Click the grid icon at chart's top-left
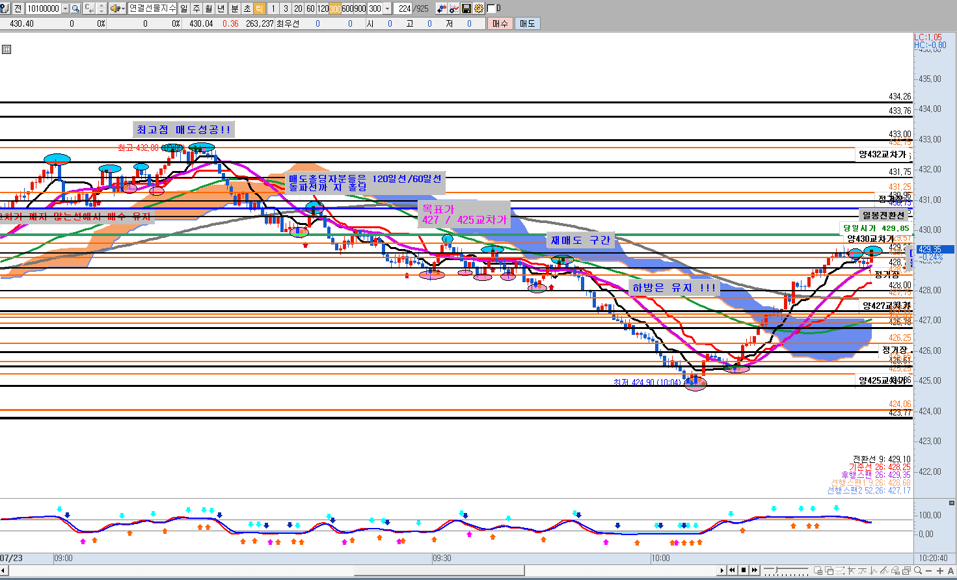The image size is (957, 580). (x=7, y=49)
